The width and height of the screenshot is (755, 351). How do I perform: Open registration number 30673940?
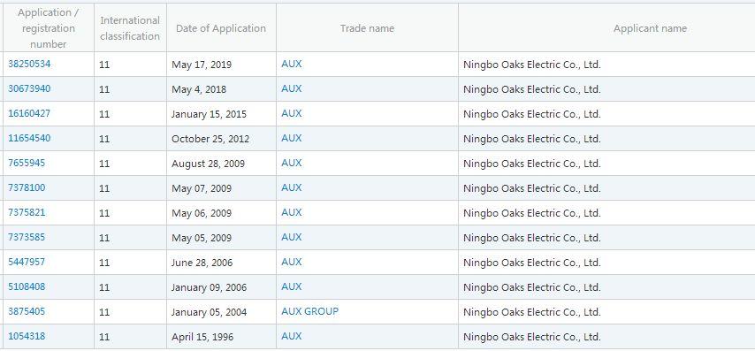click(29, 88)
